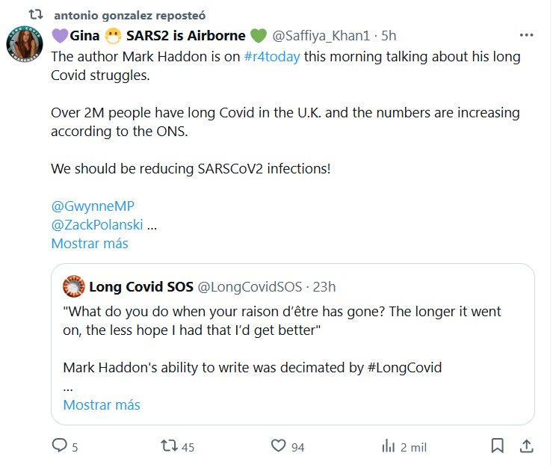
Task: Open the three-dot more options menu
Action: [x=526, y=35]
